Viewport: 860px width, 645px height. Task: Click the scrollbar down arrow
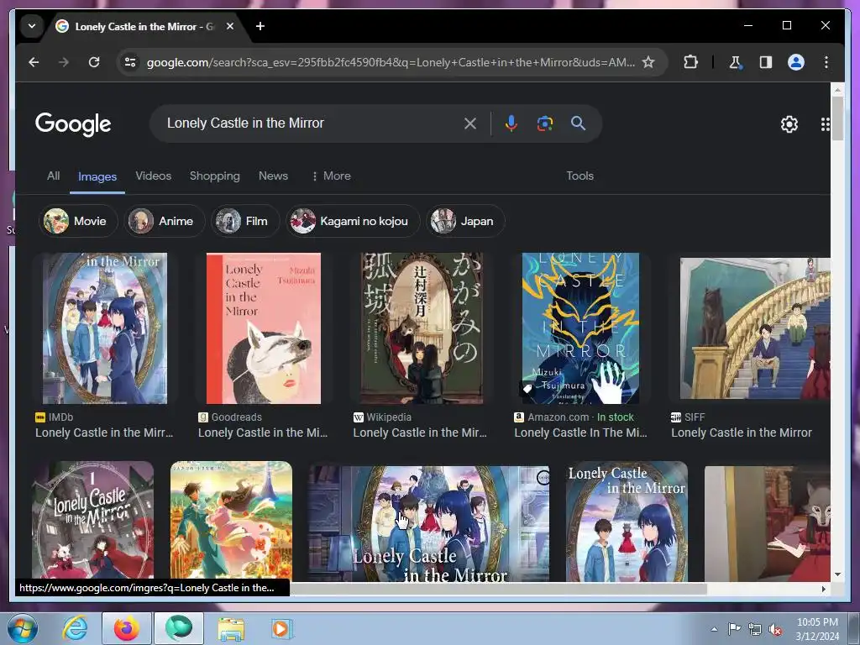[x=837, y=574]
